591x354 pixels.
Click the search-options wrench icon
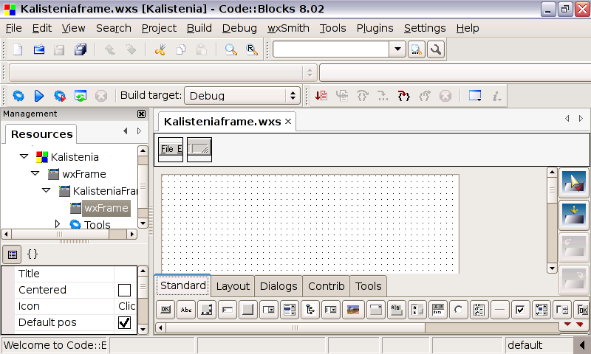pos(436,49)
